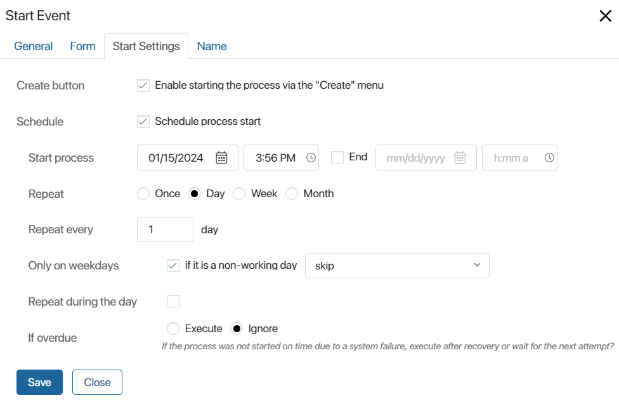Image resolution: width=619 pixels, height=400 pixels.
Task: Enable the End date checkbox
Action: 337,157
